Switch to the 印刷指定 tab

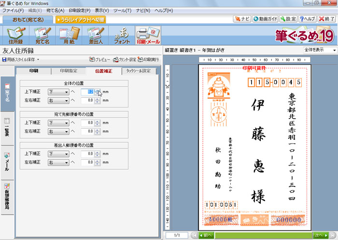(68, 71)
